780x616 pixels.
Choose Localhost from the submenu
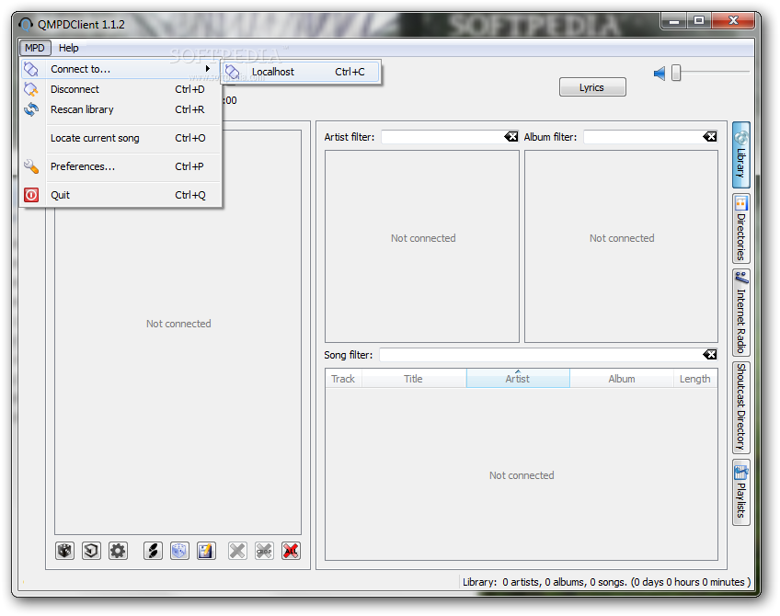click(x=301, y=72)
